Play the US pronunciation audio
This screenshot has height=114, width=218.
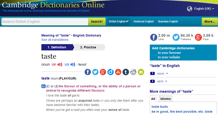(73, 65)
